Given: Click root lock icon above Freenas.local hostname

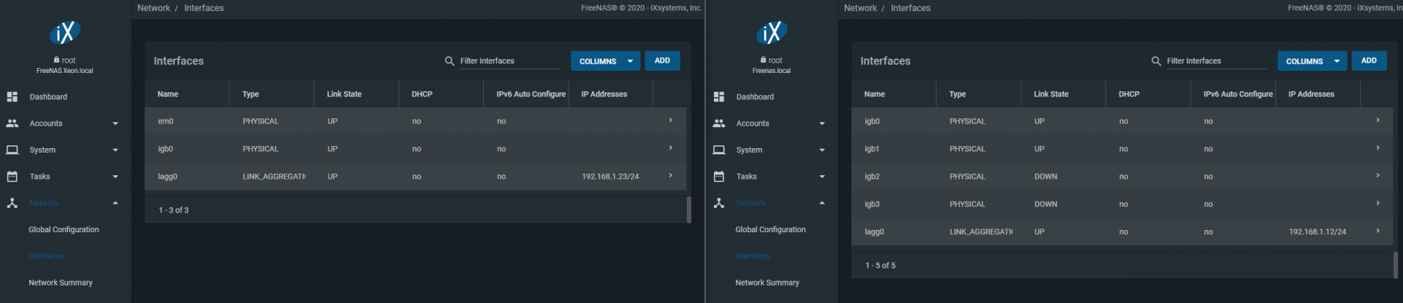Looking at the screenshot, I should click(764, 60).
